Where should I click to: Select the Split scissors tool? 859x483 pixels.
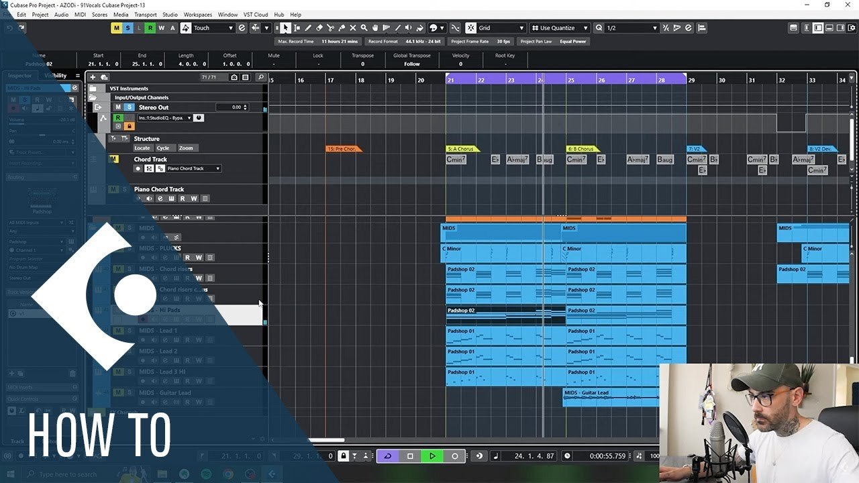pyautogui.click(x=330, y=28)
